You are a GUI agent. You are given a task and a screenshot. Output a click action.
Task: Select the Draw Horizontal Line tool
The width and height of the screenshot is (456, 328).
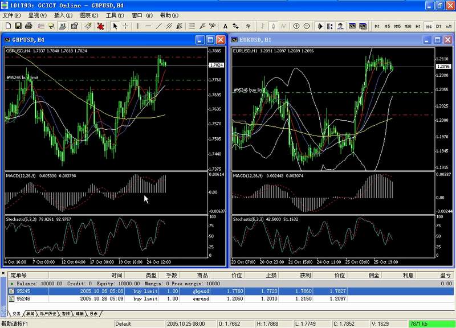point(149,25)
